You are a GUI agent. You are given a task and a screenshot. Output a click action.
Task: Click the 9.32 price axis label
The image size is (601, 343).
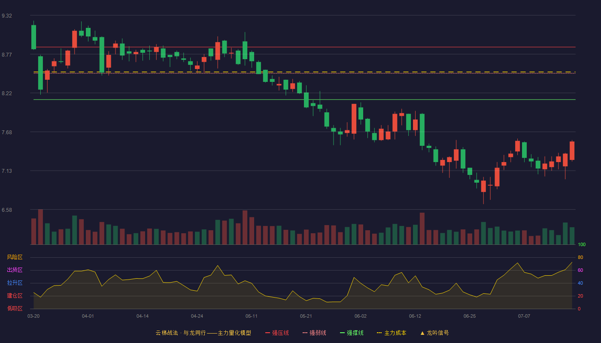pos(7,16)
